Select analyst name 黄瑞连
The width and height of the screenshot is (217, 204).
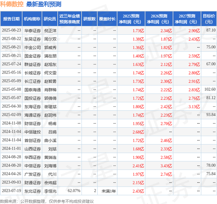[x=50, y=157]
